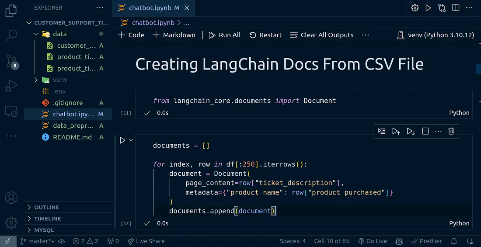The height and width of the screenshot is (247, 481).
Task: Open the customer_... CSV file
Action: click(x=68, y=45)
